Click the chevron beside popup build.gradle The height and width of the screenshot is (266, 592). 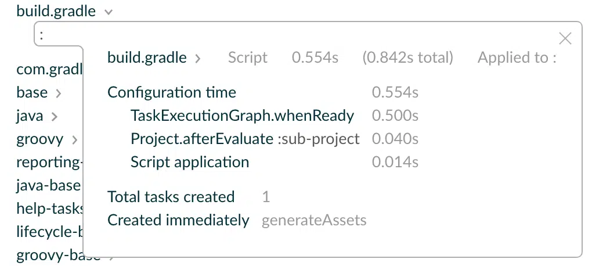pos(197,59)
